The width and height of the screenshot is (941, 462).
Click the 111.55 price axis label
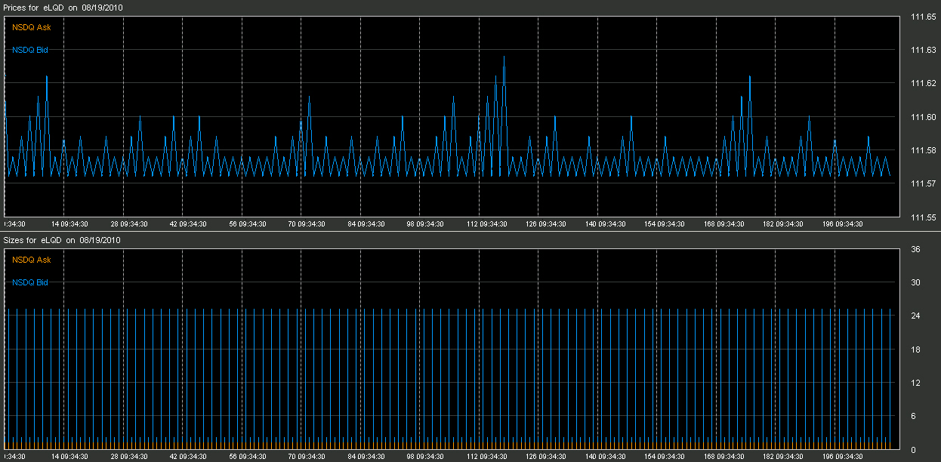click(x=924, y=217)
